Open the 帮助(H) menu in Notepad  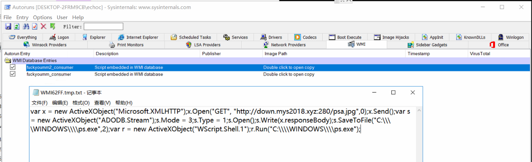(x=124, y=103)
